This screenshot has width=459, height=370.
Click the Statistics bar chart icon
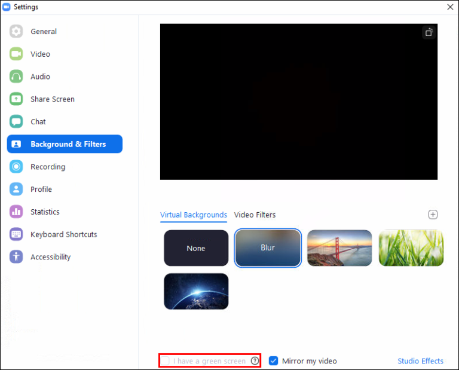click(x=16, y=212)
